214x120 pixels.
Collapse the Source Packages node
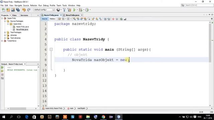coord(5,21)
